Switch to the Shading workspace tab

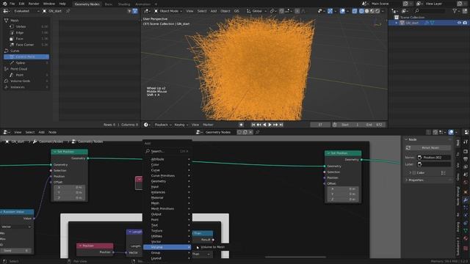click(124, 4)
